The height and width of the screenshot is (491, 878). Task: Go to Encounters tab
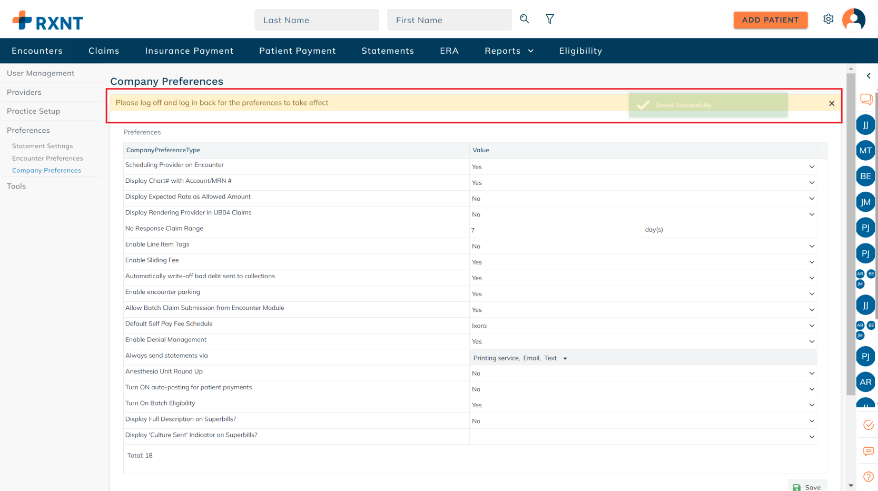37,51
